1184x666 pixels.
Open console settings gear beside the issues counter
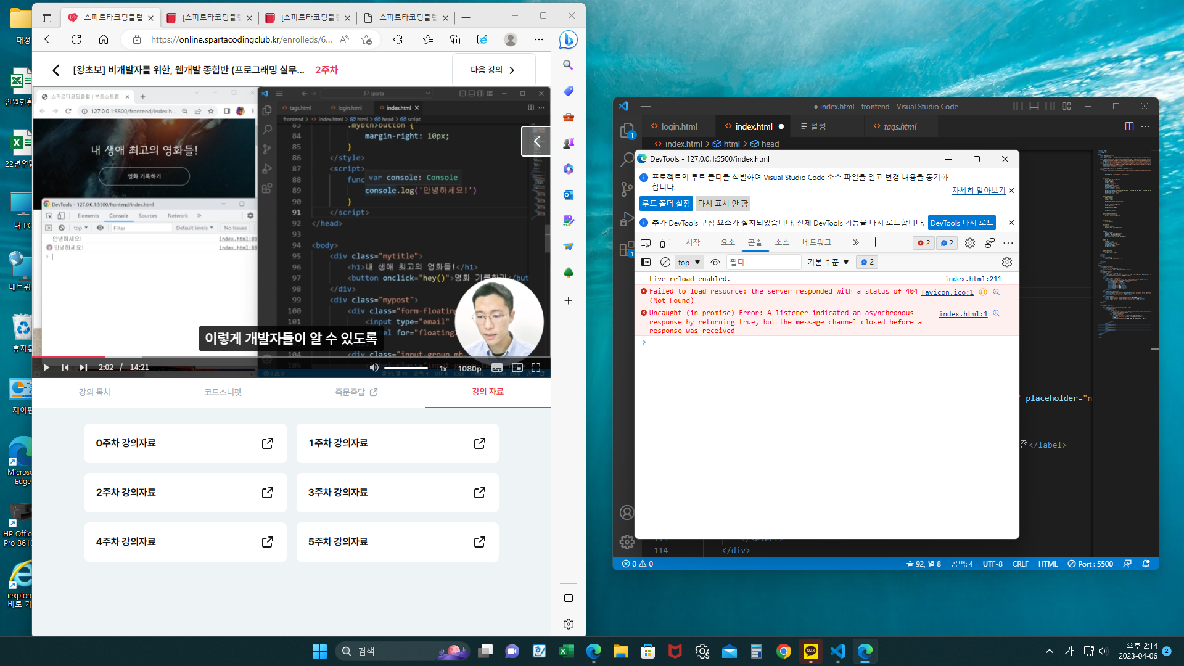click(x=1007, y=262)
